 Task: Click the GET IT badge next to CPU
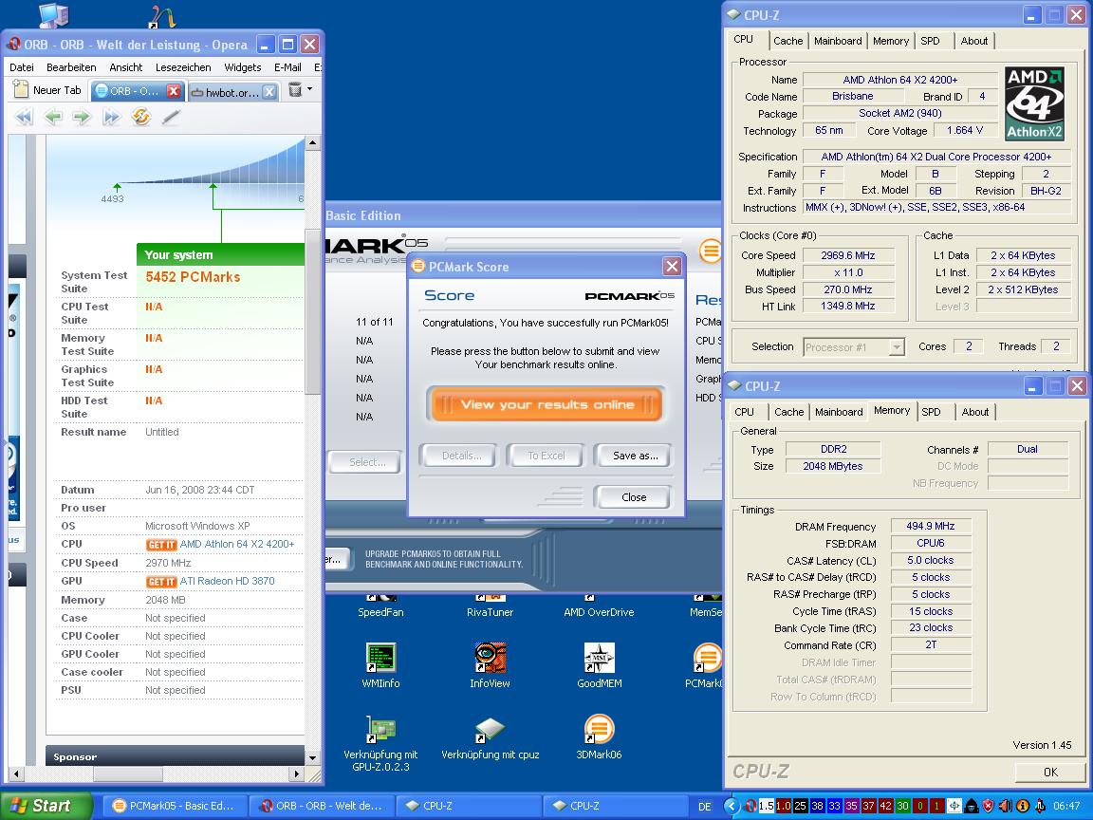click(161, 545)
